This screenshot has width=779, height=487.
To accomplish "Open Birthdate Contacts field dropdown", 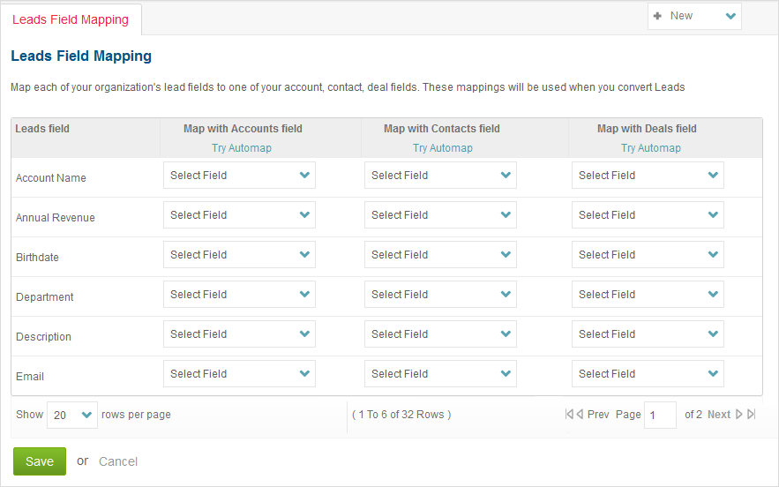I will coord(441,254).
